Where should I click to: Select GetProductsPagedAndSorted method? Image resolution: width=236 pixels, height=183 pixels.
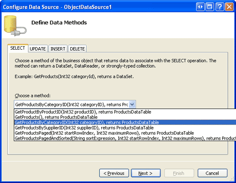pyautogui.click(x=125, y=138)
